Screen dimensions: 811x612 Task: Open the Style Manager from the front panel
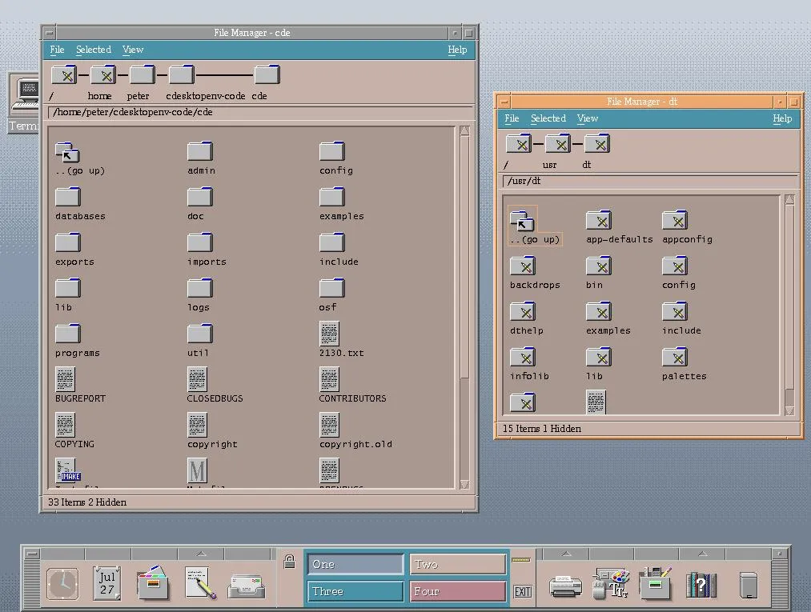click(612, 582)
